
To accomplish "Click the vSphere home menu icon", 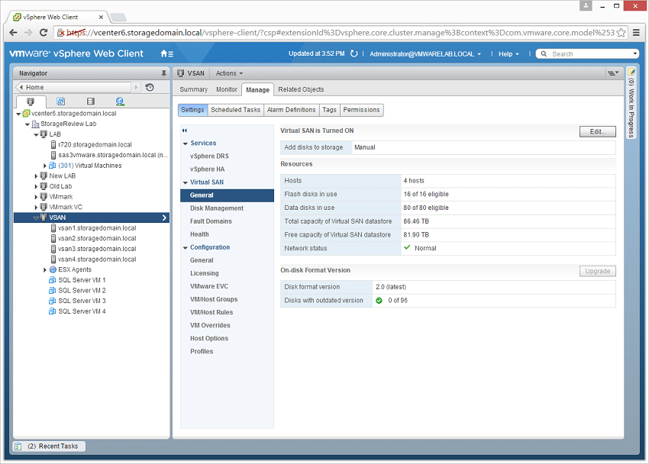I will click(x=166, y=53).
